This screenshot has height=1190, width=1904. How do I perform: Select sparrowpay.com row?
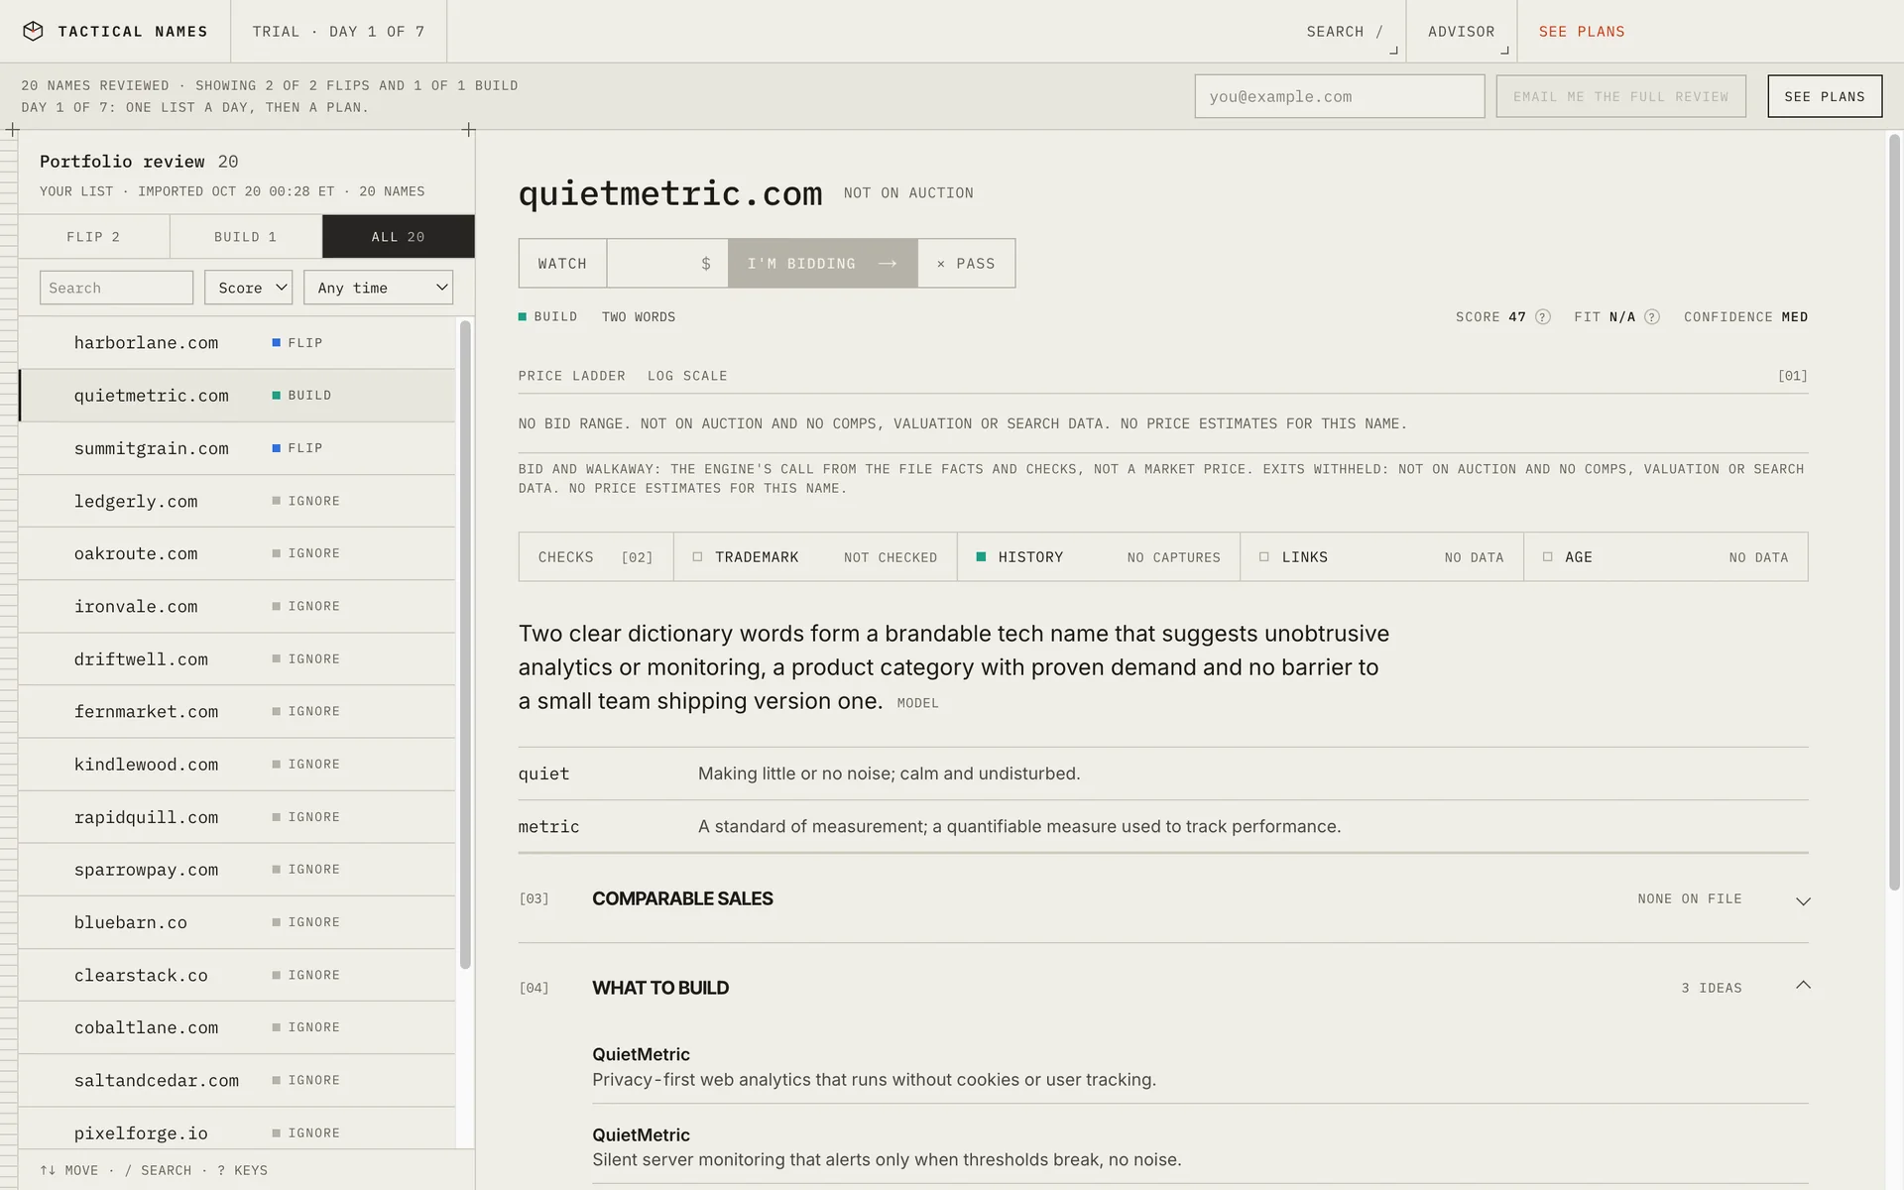tap(237, 870)
